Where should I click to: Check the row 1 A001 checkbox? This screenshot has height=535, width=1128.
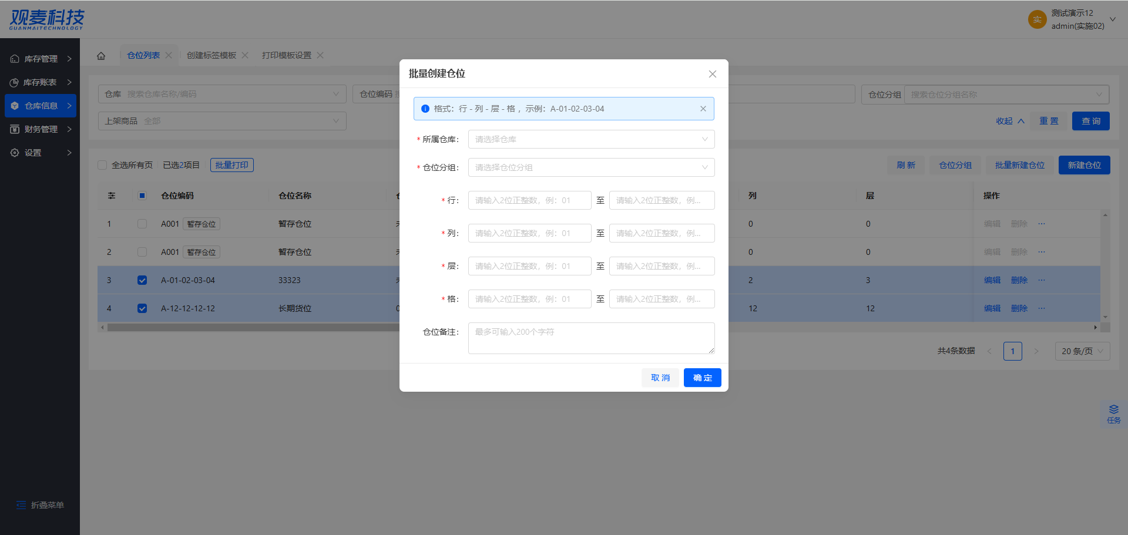click(142, 224)
